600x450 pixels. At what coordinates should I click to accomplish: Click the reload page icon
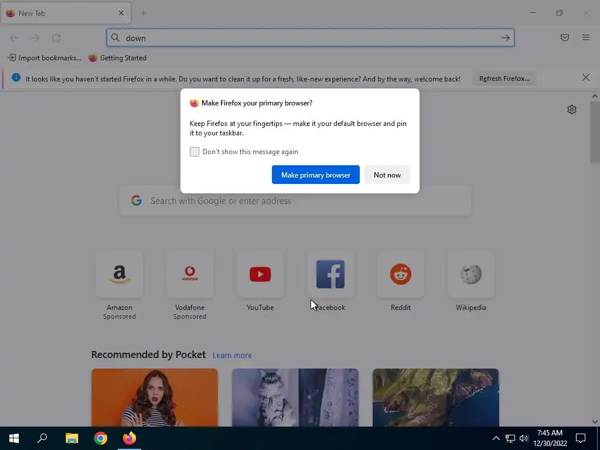[x=56, y=38]
